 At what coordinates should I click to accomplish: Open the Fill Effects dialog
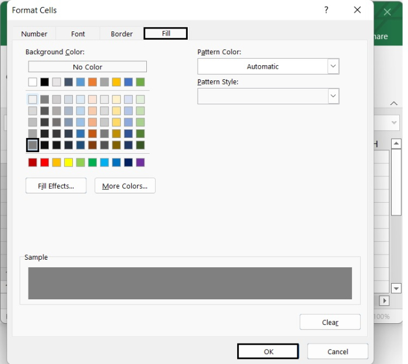[x=56, y=186]
